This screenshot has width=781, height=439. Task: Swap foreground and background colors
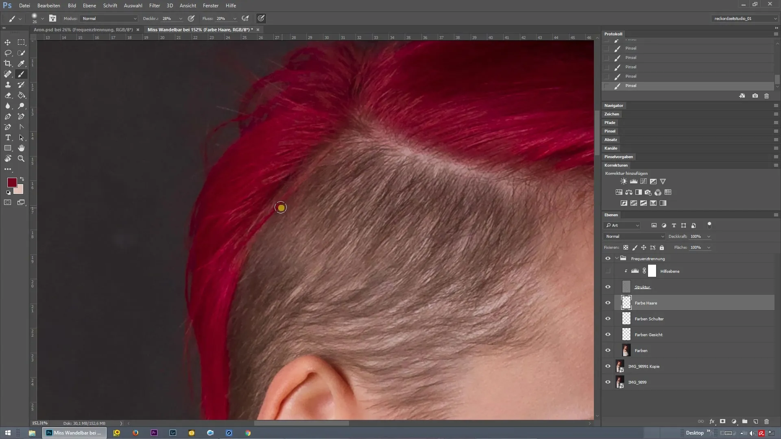click(22, 179)
